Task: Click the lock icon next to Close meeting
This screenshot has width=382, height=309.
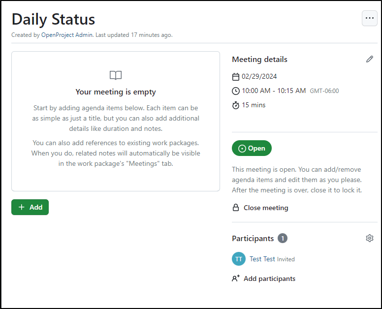Action: coord(236,208)
